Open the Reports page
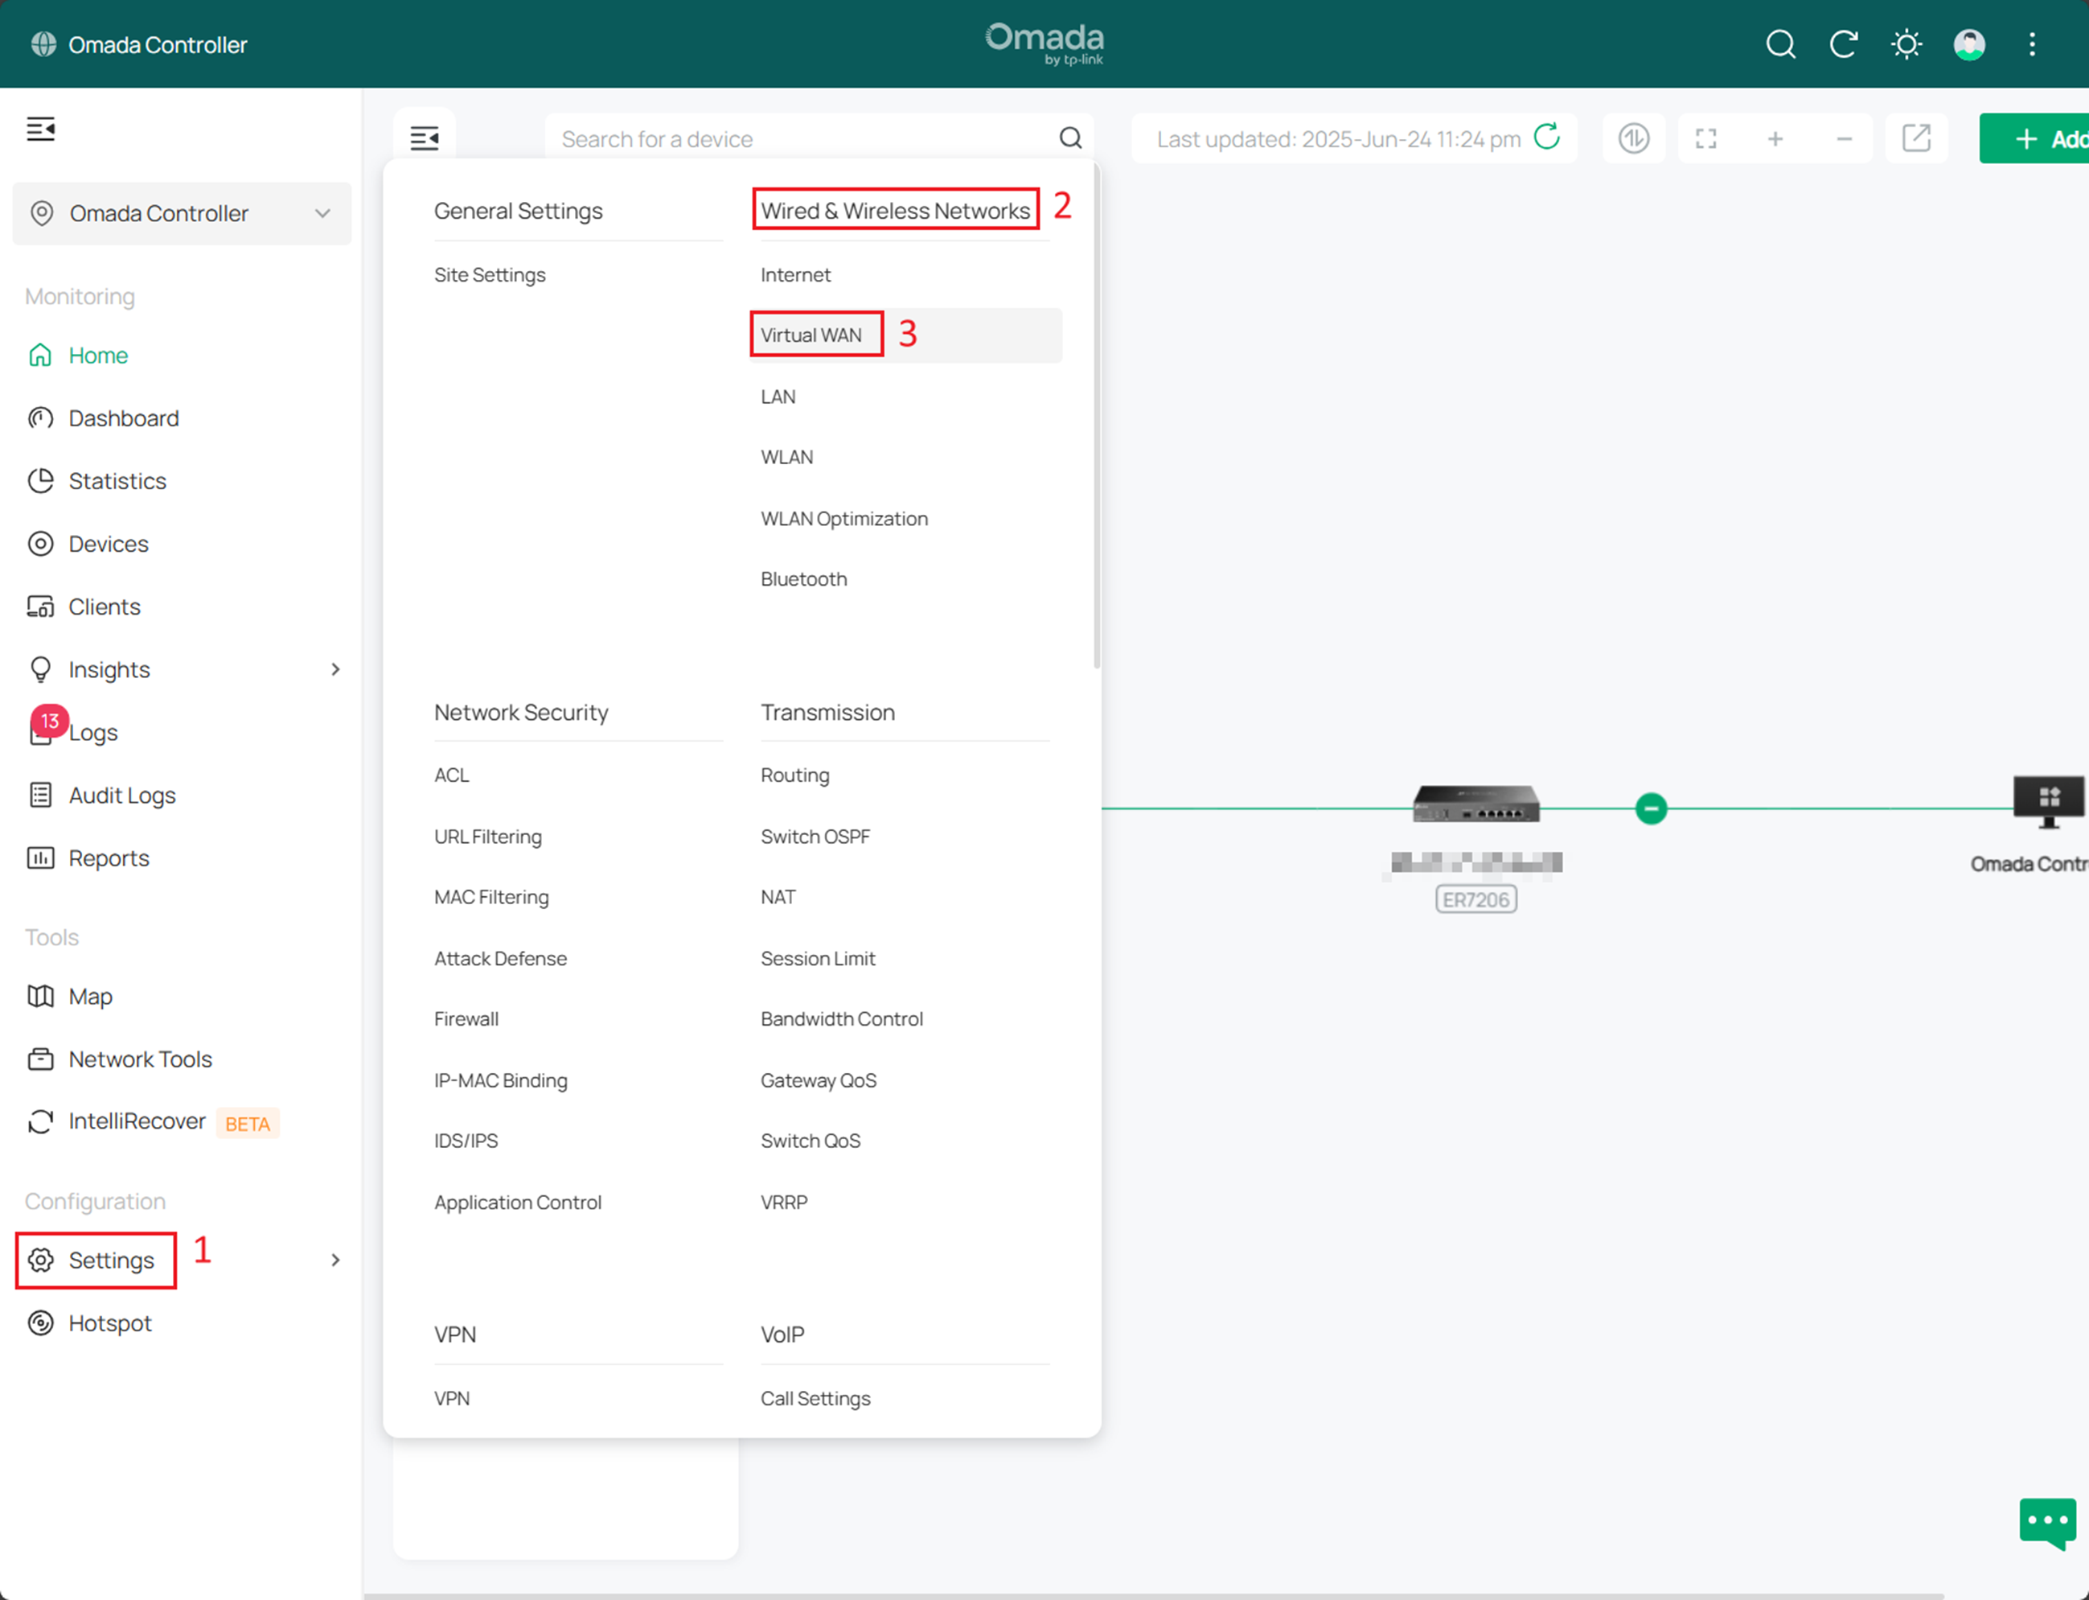 coord(109,858)
